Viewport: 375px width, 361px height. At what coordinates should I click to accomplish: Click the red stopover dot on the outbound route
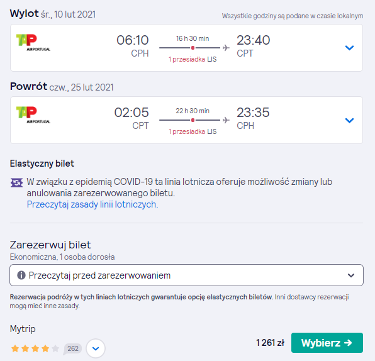point(193,48)
